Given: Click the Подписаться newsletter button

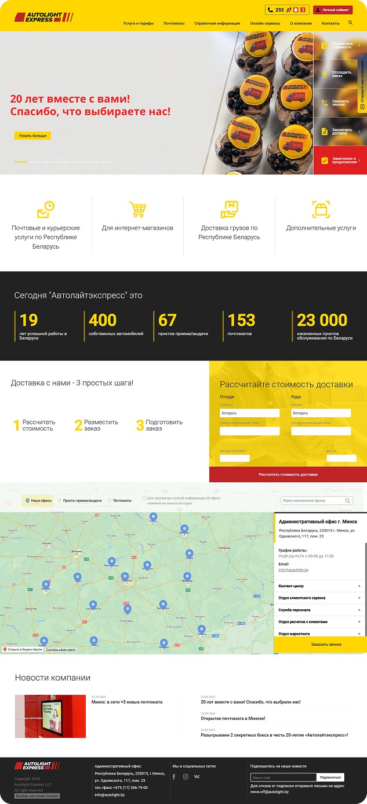Looking at the screenshot, I should (x=330, y=777).
